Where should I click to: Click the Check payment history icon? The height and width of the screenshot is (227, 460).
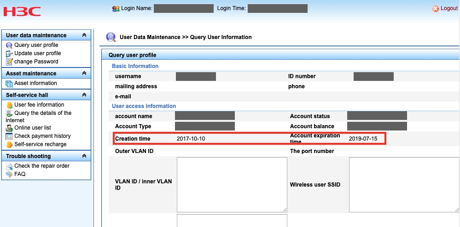[9, 136]
